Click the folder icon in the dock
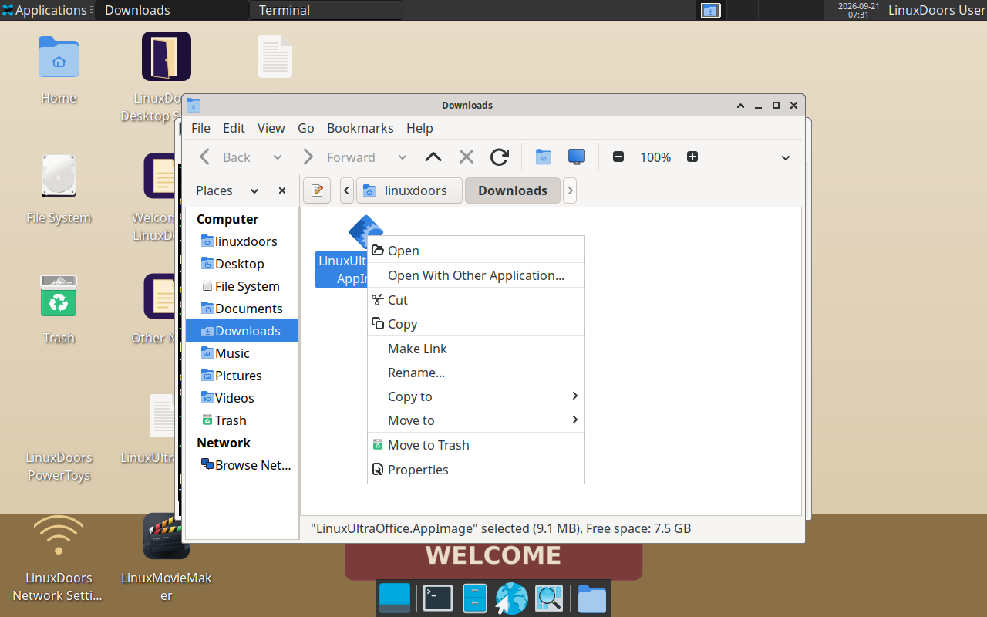The height and width of the screenshot is (617, 987). (591, 598)
